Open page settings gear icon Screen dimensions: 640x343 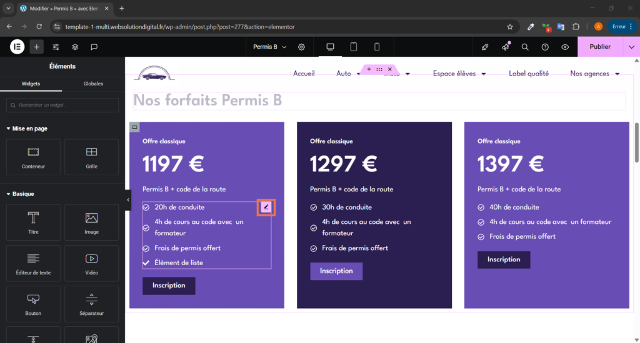pos(302,47)
